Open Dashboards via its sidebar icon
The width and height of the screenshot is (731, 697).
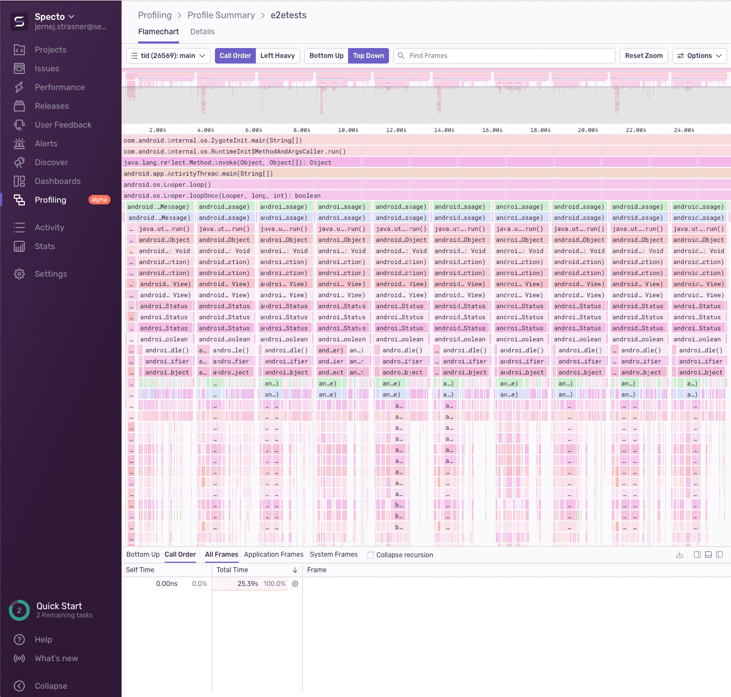19,181
